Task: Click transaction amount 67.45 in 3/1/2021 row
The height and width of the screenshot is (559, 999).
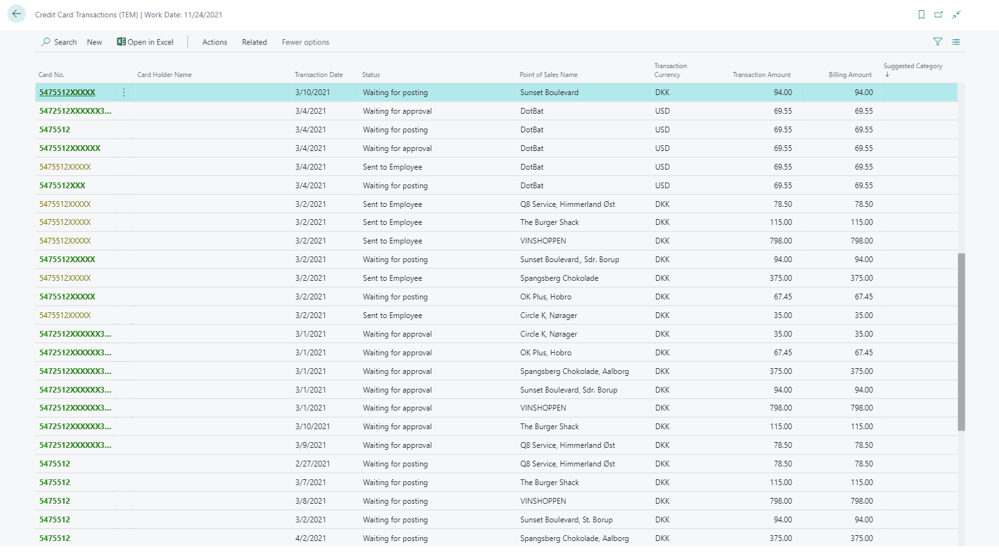Action: click(783, 353)
